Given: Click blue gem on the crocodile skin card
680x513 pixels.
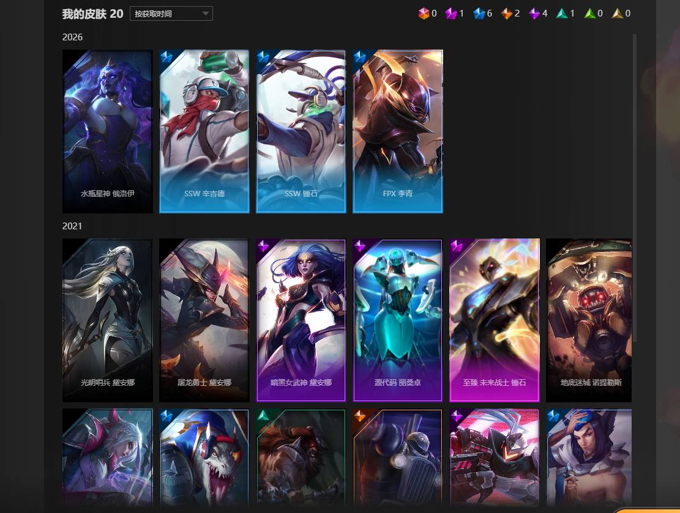Looking at the screenshot, I should click(166, 416).
